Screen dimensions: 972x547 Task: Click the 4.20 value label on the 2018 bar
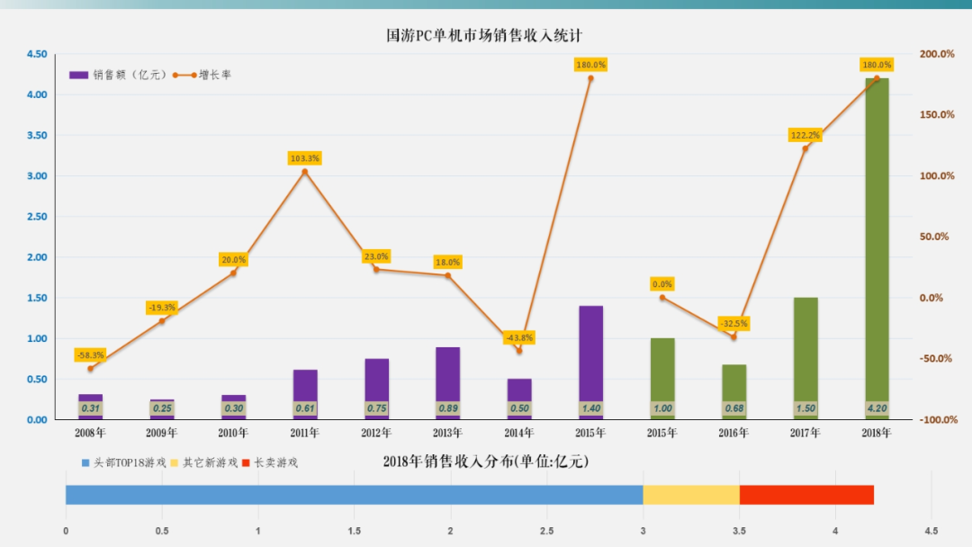pyautogui.click(x=877, y=408)
